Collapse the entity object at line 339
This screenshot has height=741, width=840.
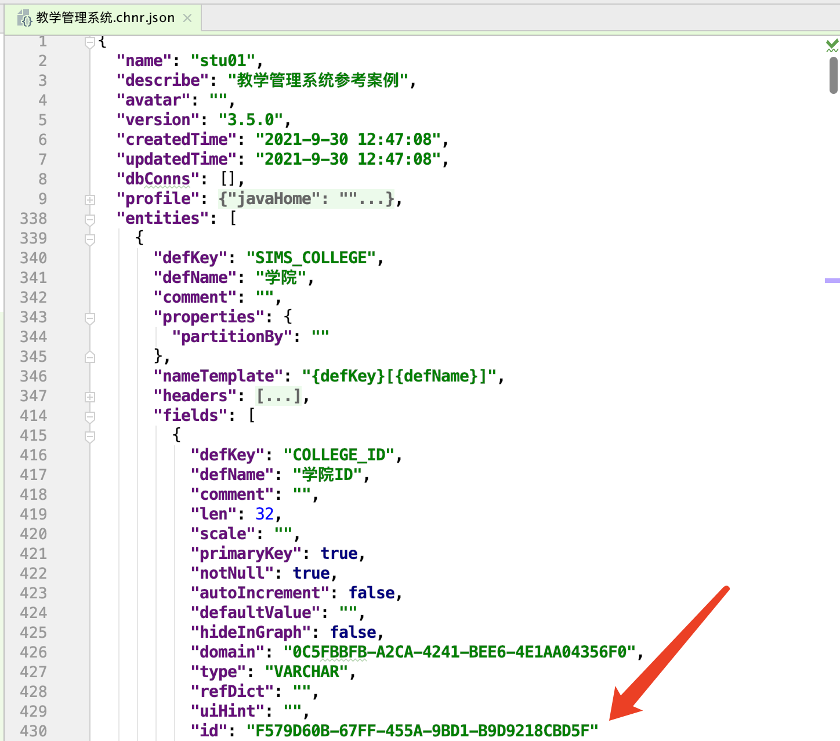90,239
